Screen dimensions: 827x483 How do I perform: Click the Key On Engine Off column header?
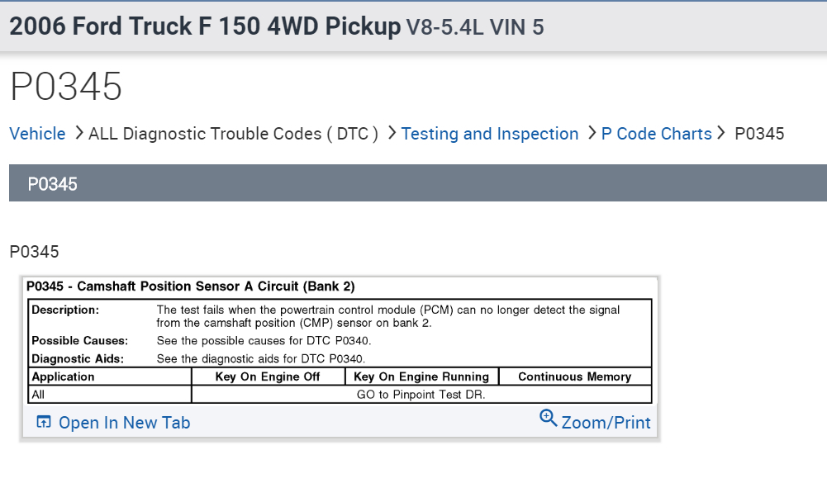tap(268, 376)
